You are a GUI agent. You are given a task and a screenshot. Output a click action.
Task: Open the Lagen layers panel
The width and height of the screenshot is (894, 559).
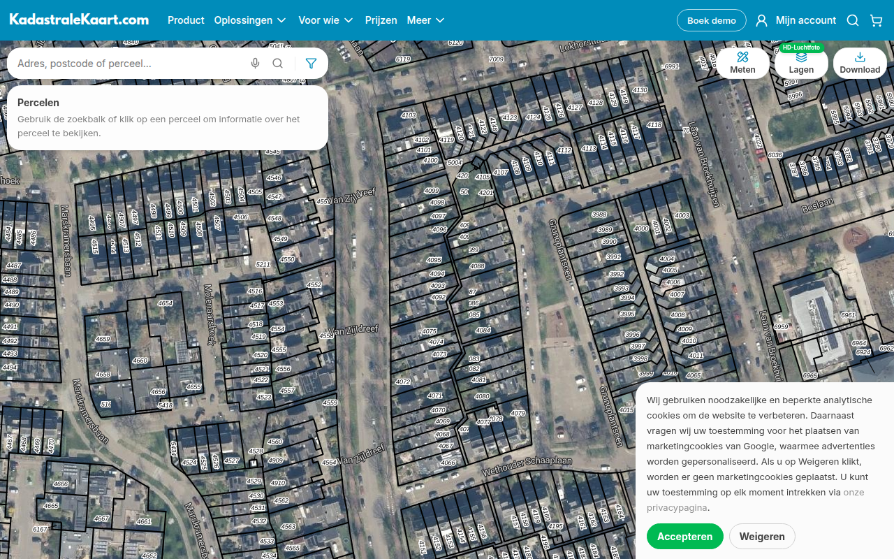tap(801, 63)
